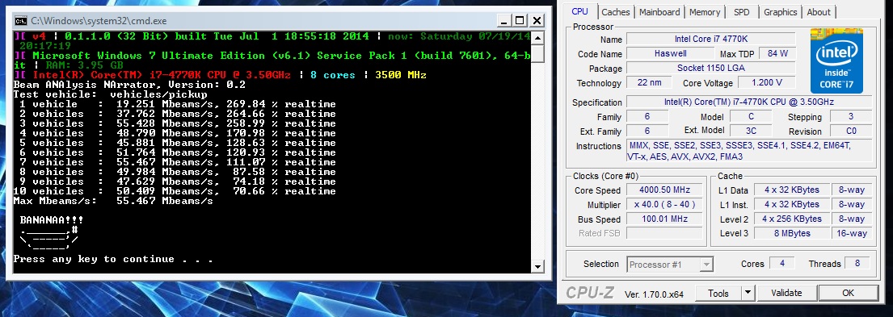The width and height of the screenshot is (893, 317).
Task: Click the cmd scrollbar up arrow
Action: (537, 37)
